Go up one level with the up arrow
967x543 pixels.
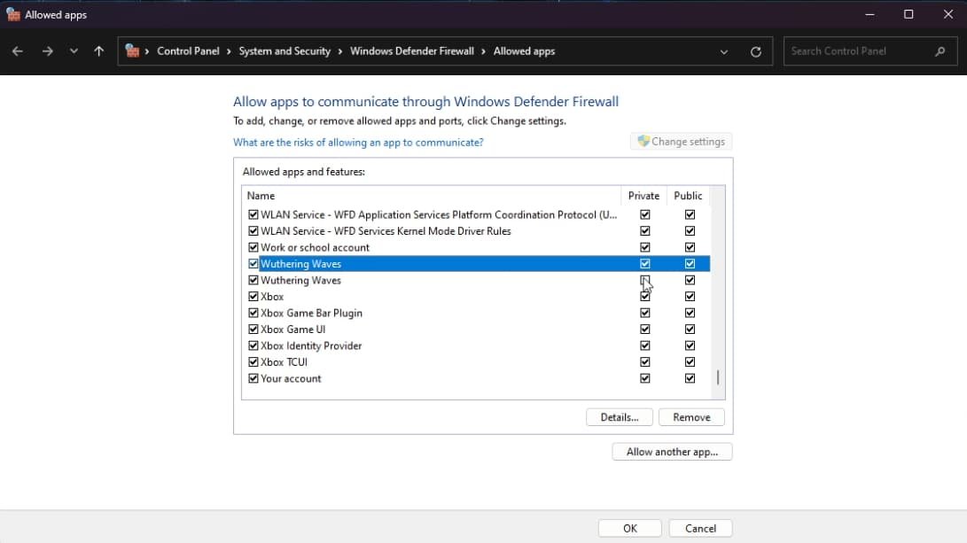coord(98,51)
